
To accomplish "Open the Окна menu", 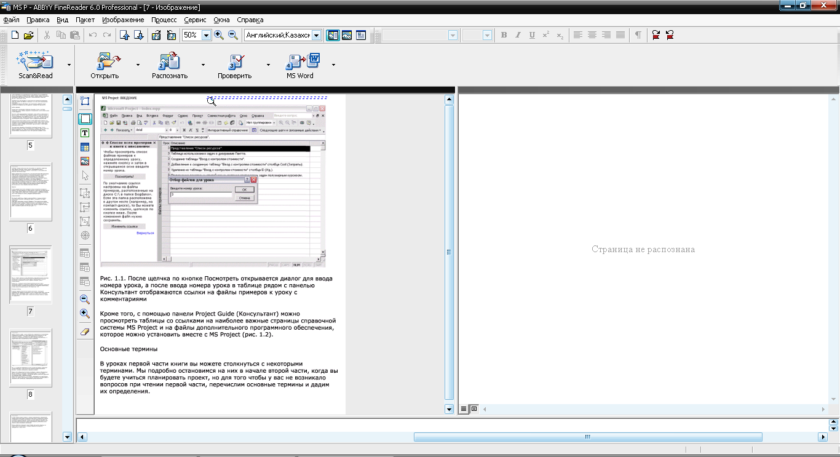I will click(221, 20).
